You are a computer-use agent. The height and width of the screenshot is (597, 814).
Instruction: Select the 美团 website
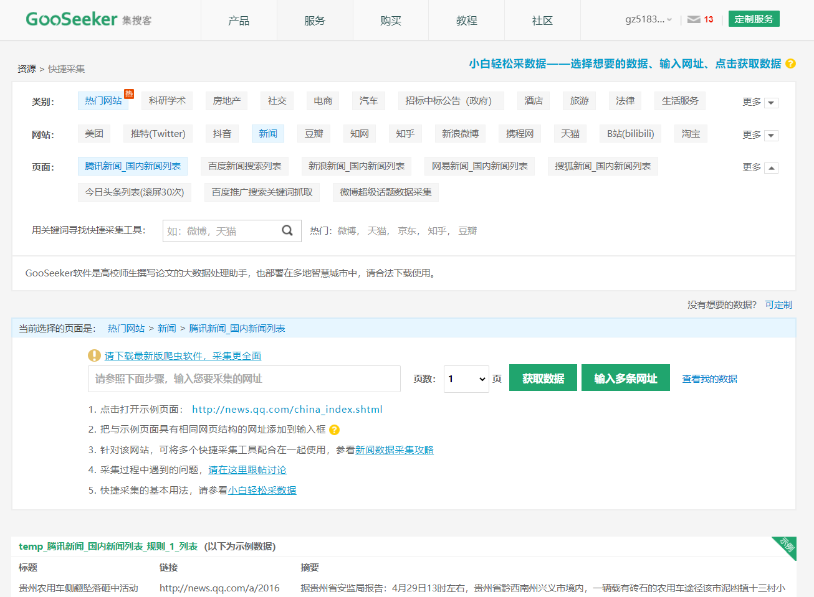point(94,134)
